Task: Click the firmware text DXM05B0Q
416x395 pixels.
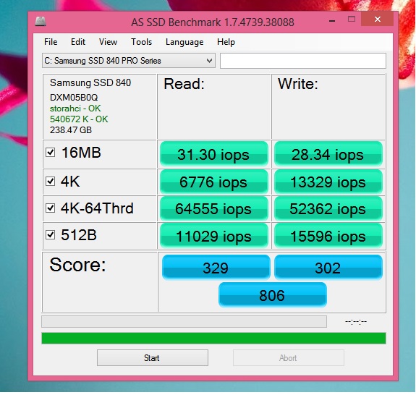Action: [74, 98]
